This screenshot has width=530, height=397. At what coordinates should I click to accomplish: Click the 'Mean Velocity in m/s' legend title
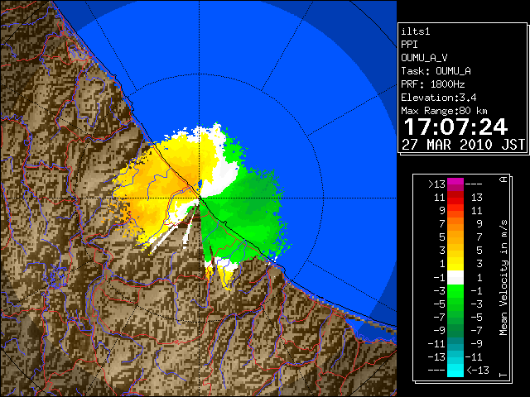pyautogui.click(x=503, y=278)
